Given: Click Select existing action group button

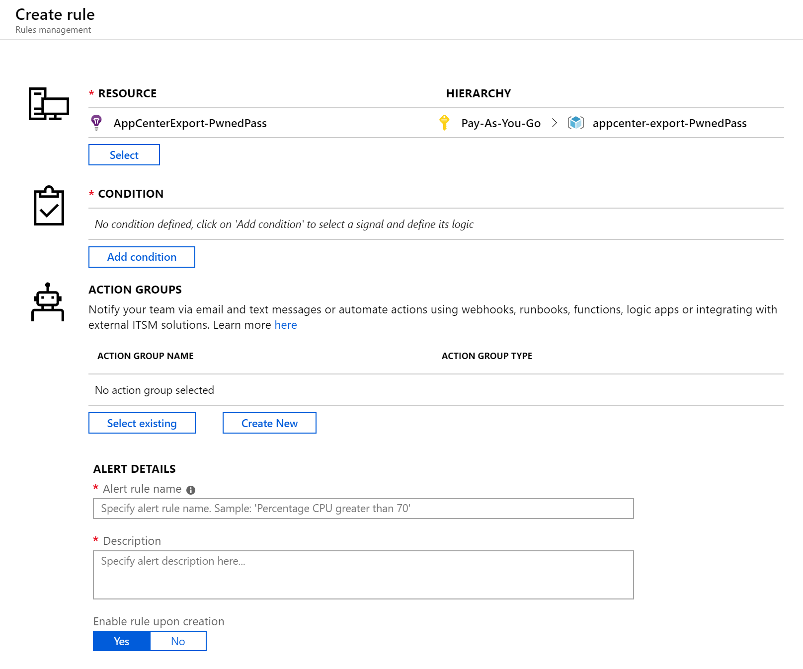Looking at the screenshot, I should (x=142, y=423).
